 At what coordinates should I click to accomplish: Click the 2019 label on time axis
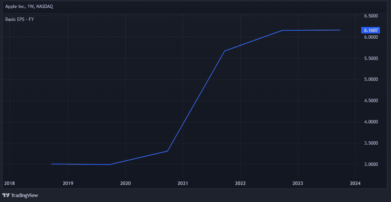(68, 183)
